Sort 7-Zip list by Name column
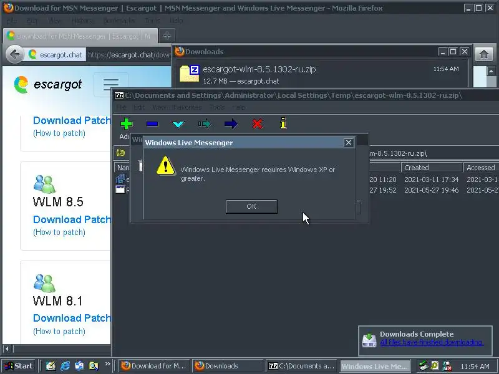Image resolution: width=499 pixels, height=374 pixels. (x=122, y=168)
